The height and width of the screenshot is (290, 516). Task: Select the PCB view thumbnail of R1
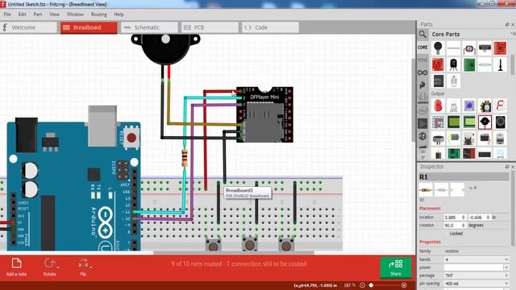pyautogui.click(x=457, y=190)
